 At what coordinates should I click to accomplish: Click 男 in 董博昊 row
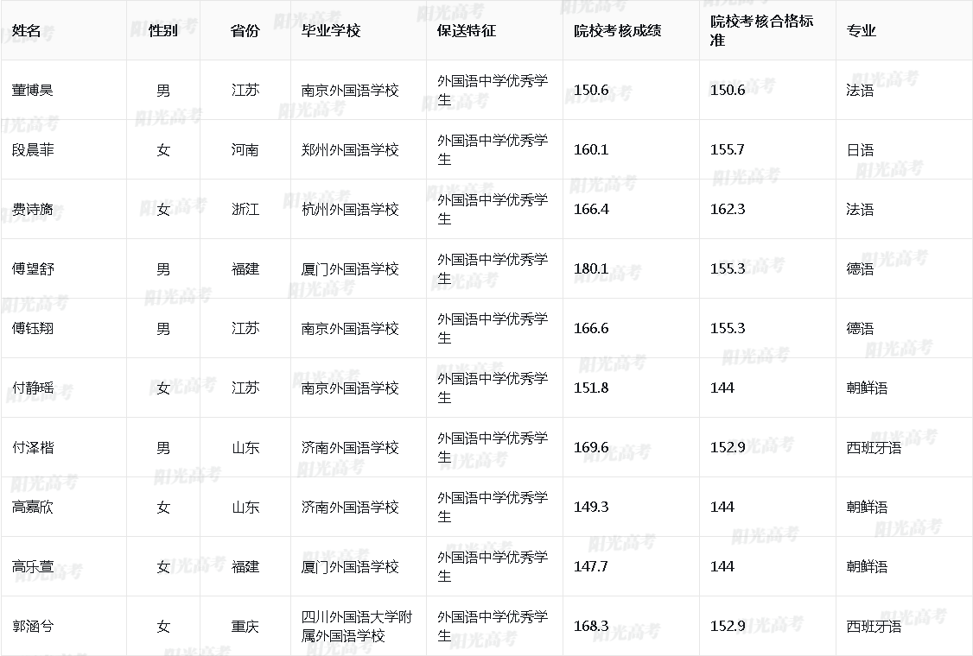pyautogui.click(x=163, y=91)
